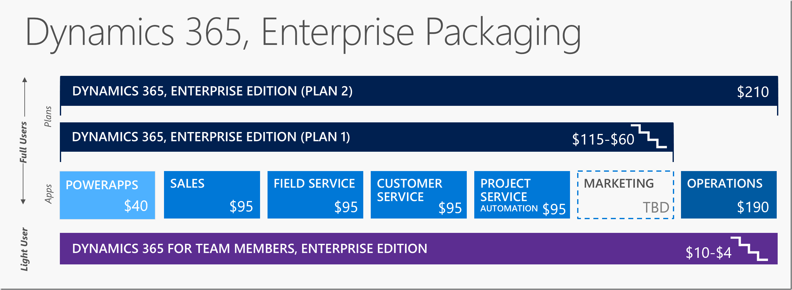
Task: Click the upward arrow above Full Users
Action: pos(25,80)
